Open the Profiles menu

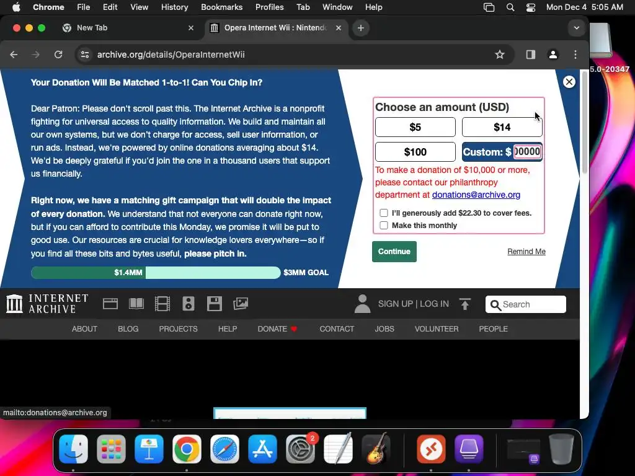(x=269, y=7)
